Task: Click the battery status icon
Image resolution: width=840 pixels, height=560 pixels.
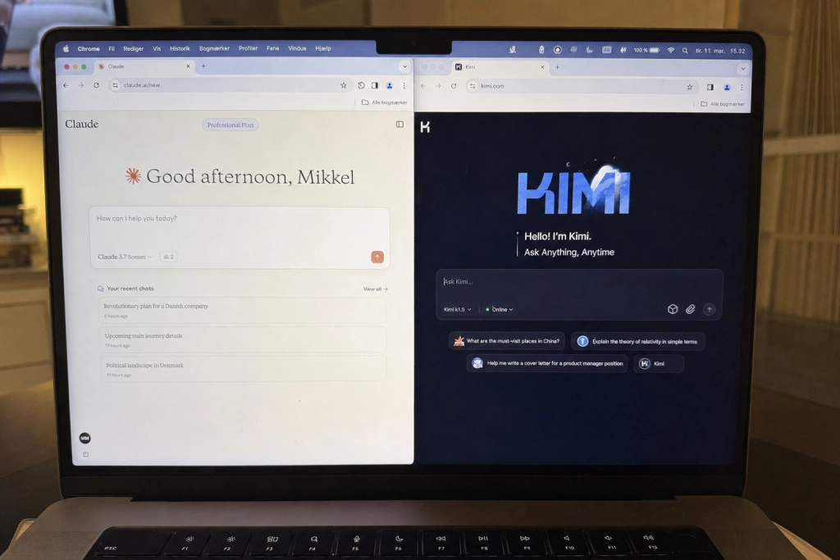Action: click(x=655, y=50)
